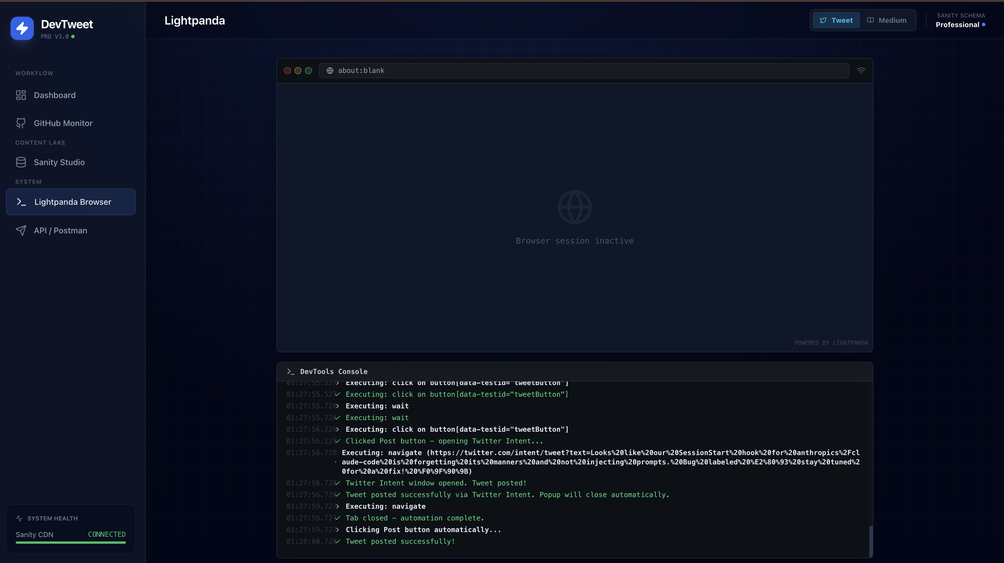
Task: Click the Sanity CDN connection progress bar
Action: 71,542
